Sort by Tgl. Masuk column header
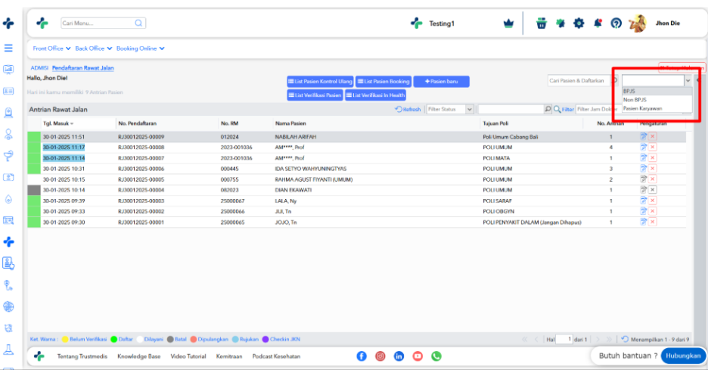Screen dimensions: 708x370 coord(58,123)
